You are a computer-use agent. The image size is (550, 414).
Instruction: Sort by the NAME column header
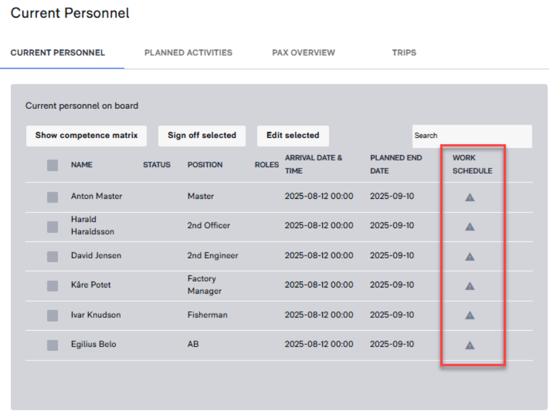point(82,165)
